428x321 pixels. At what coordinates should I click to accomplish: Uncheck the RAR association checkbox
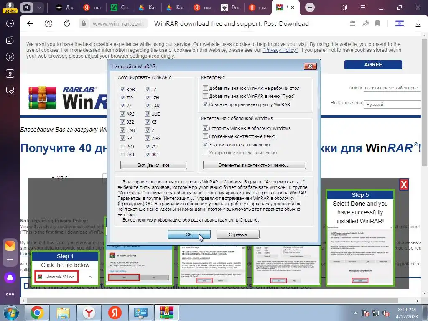[122, 89]
